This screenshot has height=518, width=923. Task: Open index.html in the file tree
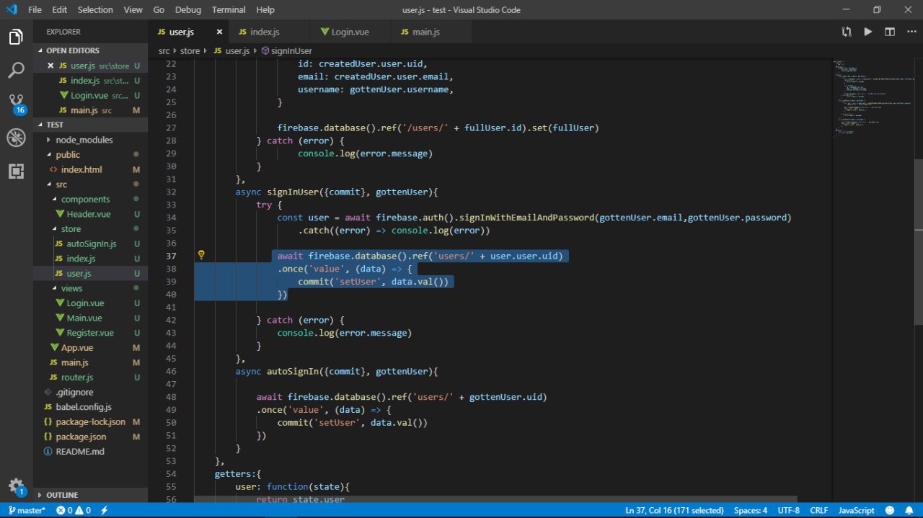click(81, 169)
